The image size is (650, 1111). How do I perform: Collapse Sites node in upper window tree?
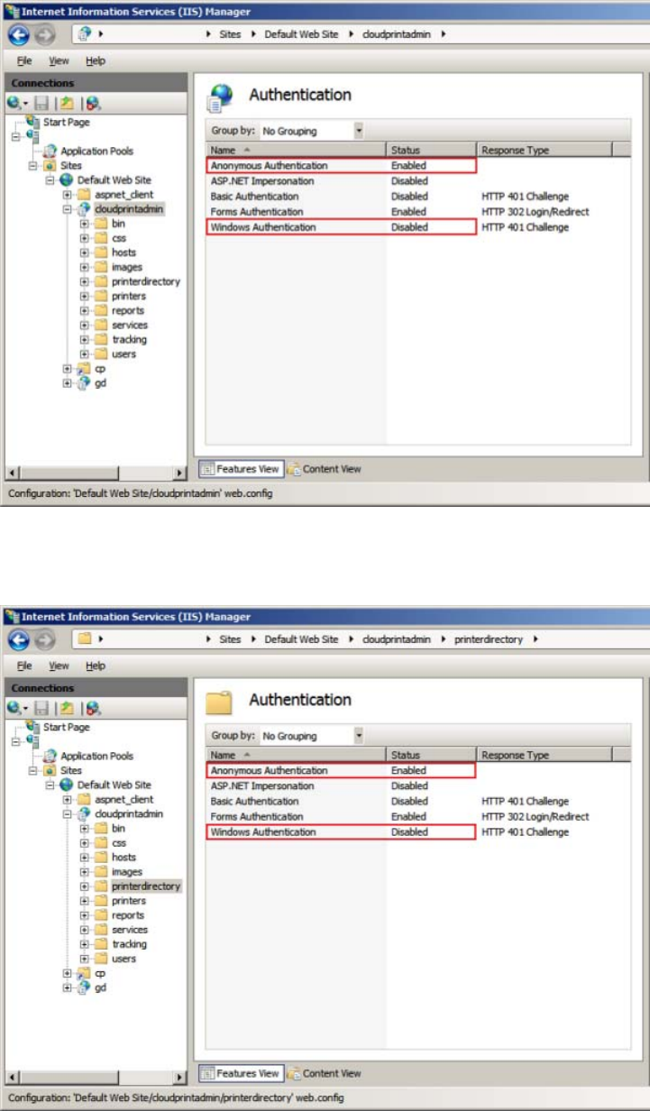33,166
